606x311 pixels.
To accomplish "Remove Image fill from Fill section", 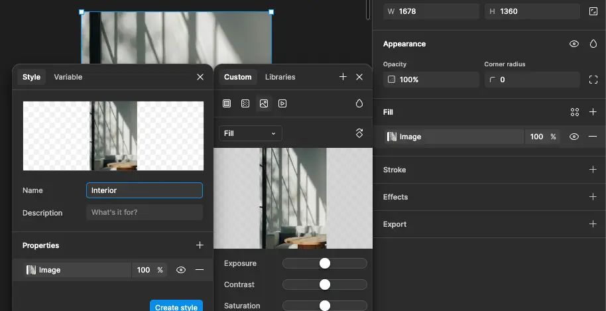I will coord(593,137).
